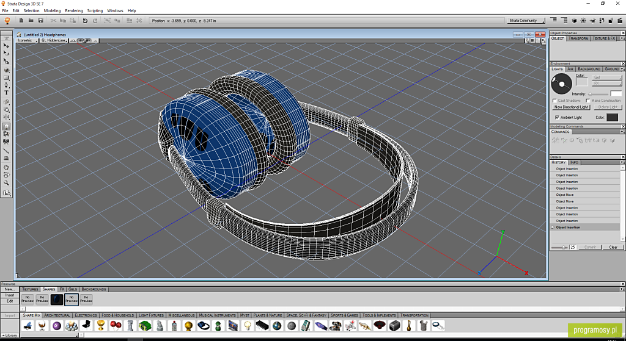Screen dimensions: 626x341
Task: Open the Strata Community dropdown
Action: click(526, 20)
